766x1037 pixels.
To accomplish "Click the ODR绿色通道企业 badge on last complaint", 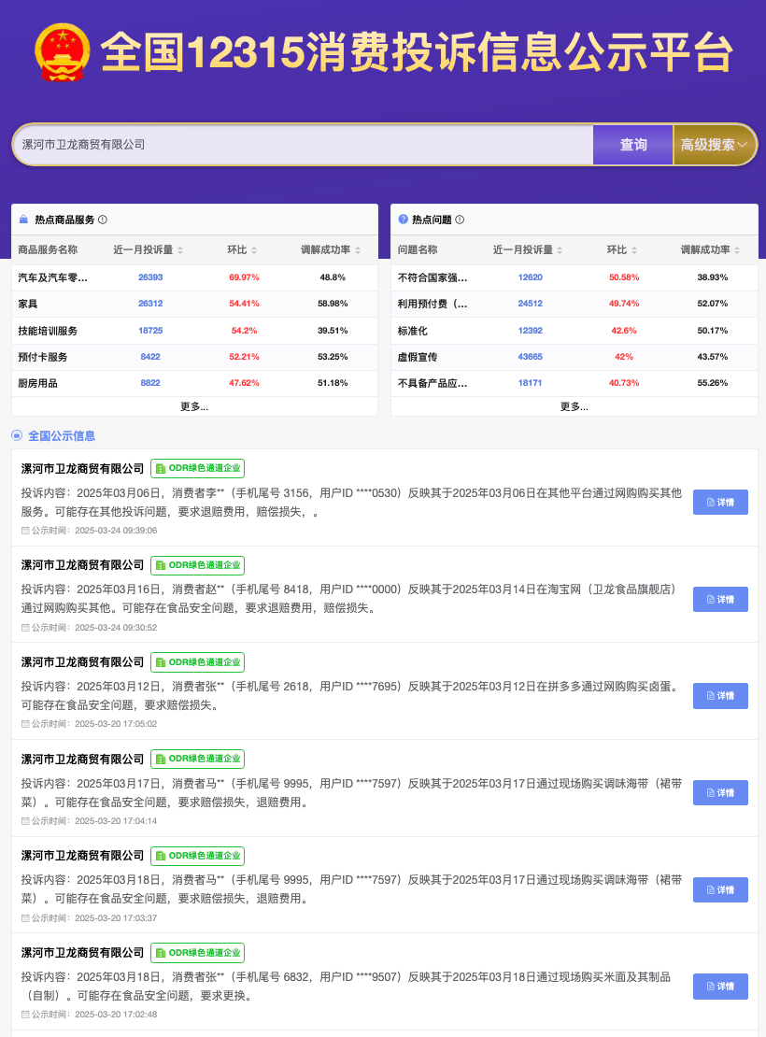I will [x=197, y=952].
